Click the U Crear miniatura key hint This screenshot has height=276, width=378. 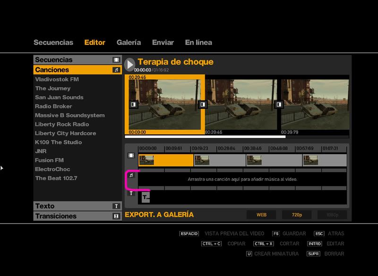tap(249, 254)
